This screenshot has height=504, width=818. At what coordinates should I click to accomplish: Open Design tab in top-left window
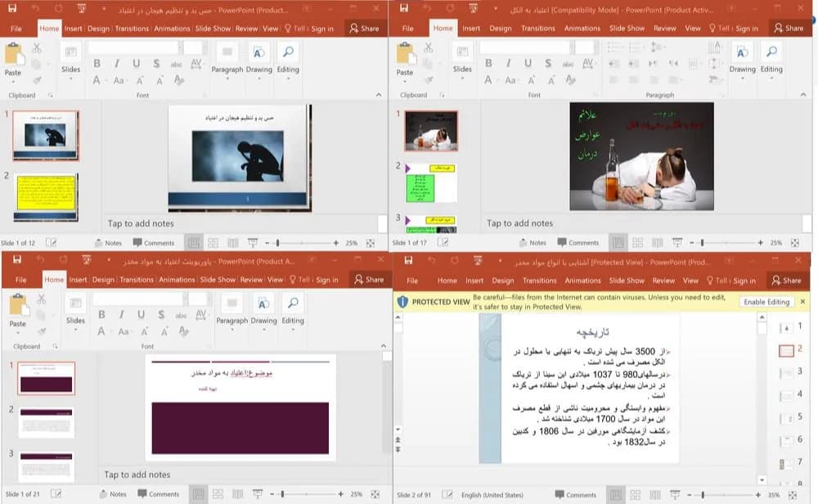(x=98, y=29)
